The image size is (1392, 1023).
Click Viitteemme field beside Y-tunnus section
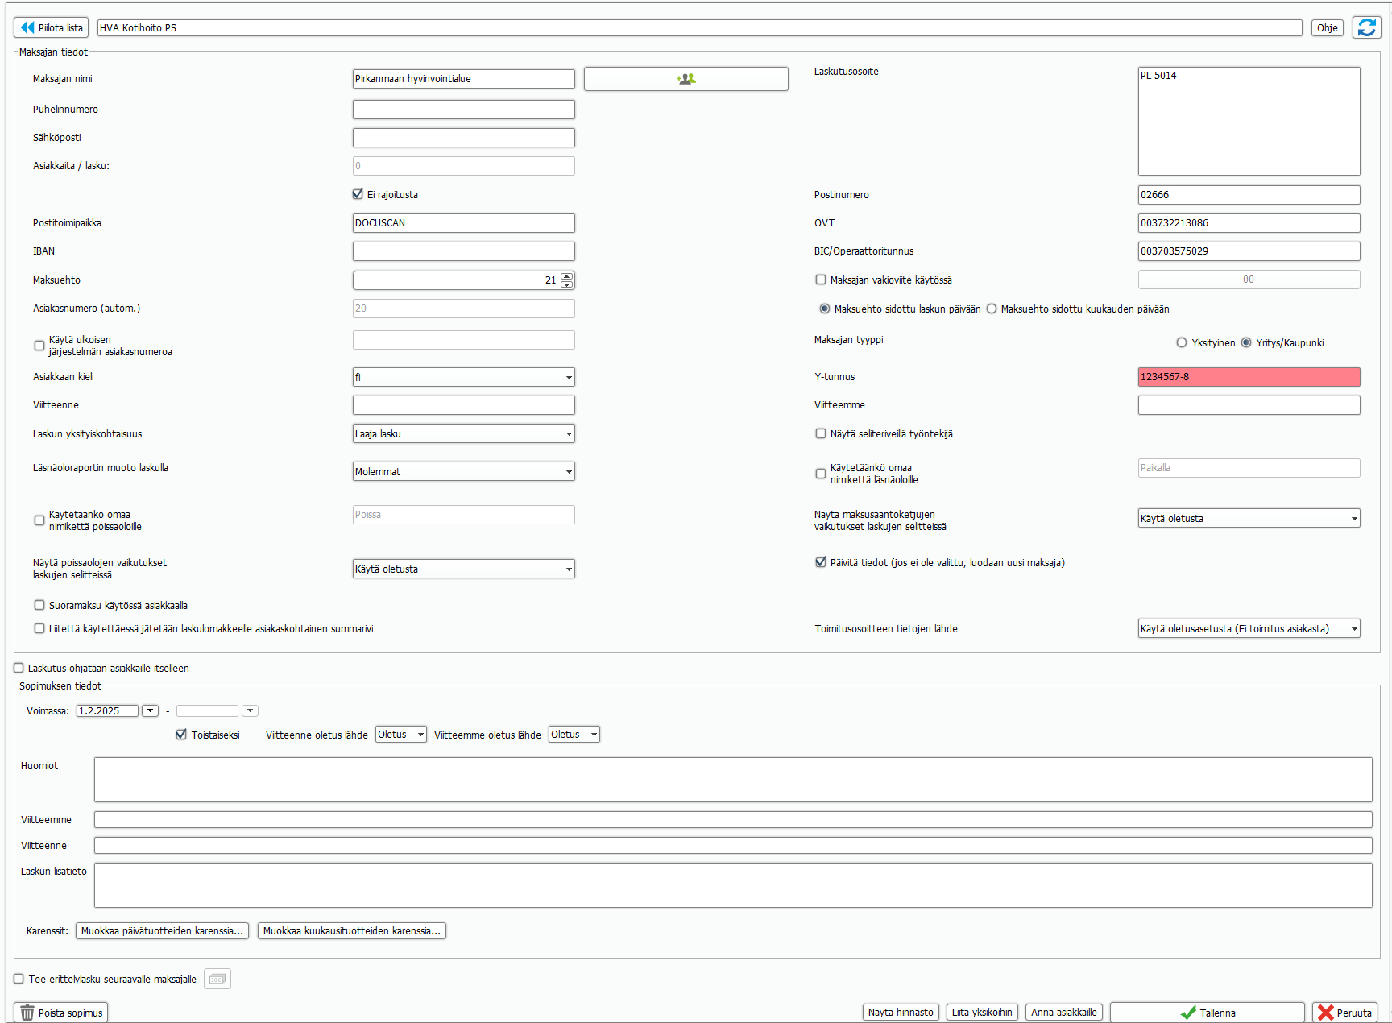pyautogui.click(x=1249, y=405)
